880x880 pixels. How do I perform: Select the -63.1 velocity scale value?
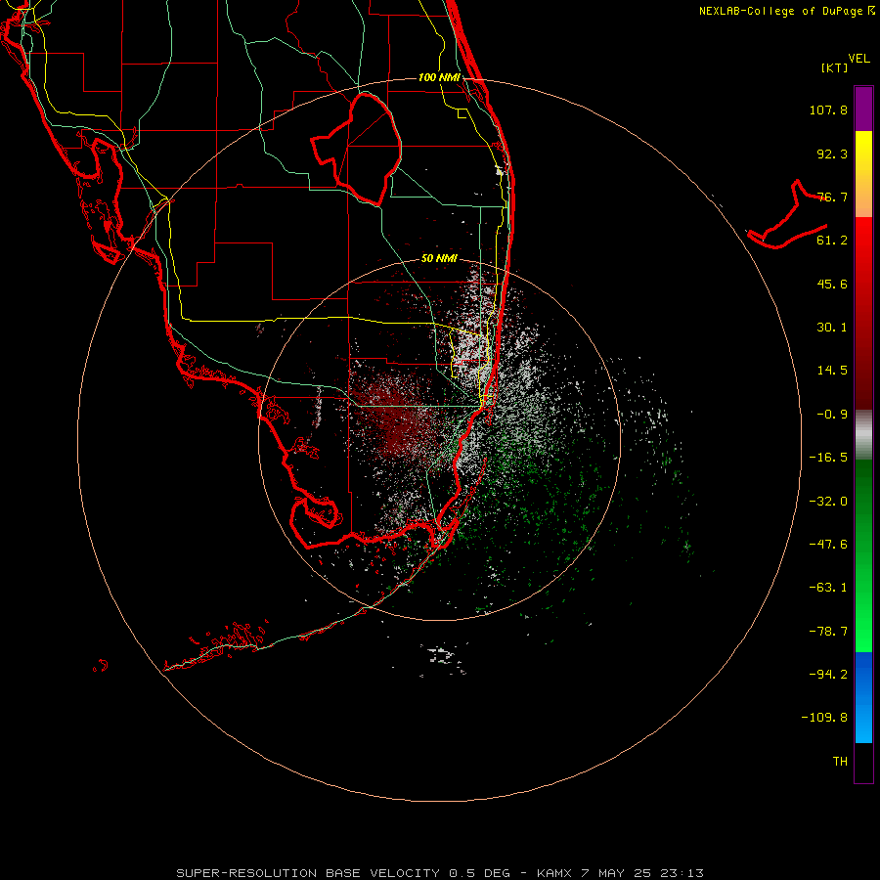pyautogui.click(x=828, y=588)
